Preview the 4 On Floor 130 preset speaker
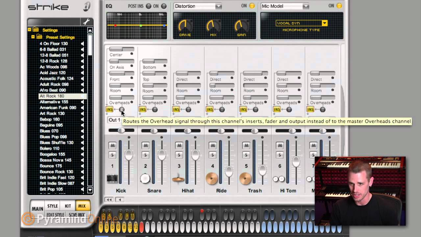This screenshot has height=237, width=421. click(83, 44)
